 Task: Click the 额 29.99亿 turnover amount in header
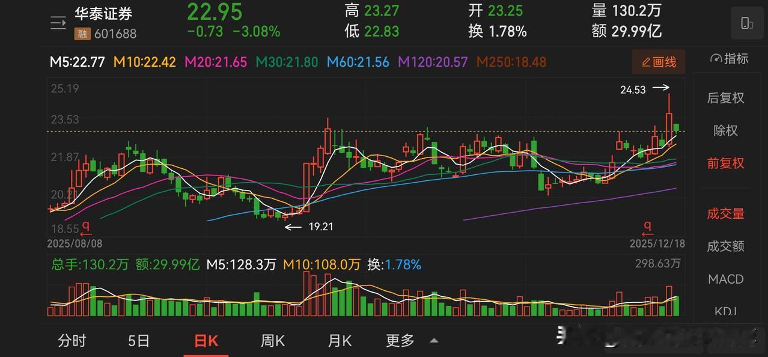click(628, 31)
